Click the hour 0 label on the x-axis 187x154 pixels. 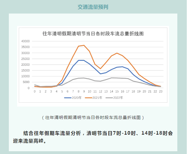pyautogui.click(x=35, y=91)
